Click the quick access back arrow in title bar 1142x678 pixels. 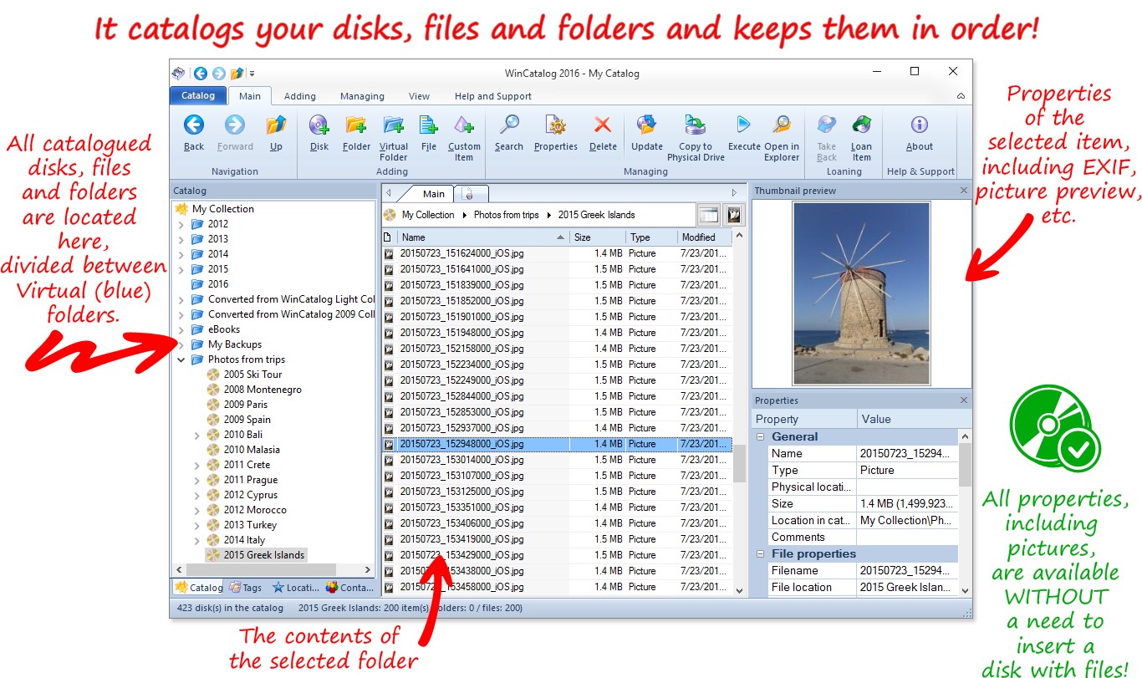tap(201, 74)
